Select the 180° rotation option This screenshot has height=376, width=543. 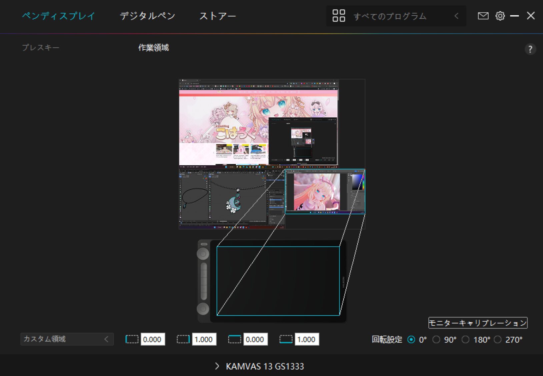465,340
